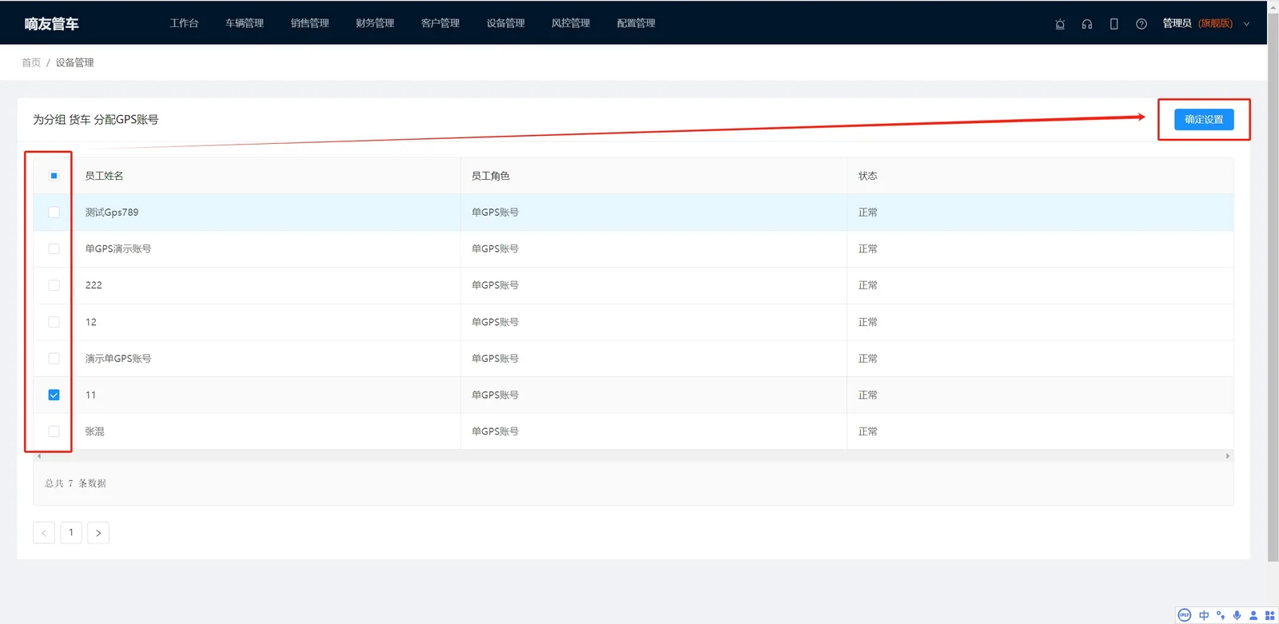The height and width of the screenshot is (624, 1279).
Task: Click the microphone icon in input method bar
Action: click(1237, 615)
